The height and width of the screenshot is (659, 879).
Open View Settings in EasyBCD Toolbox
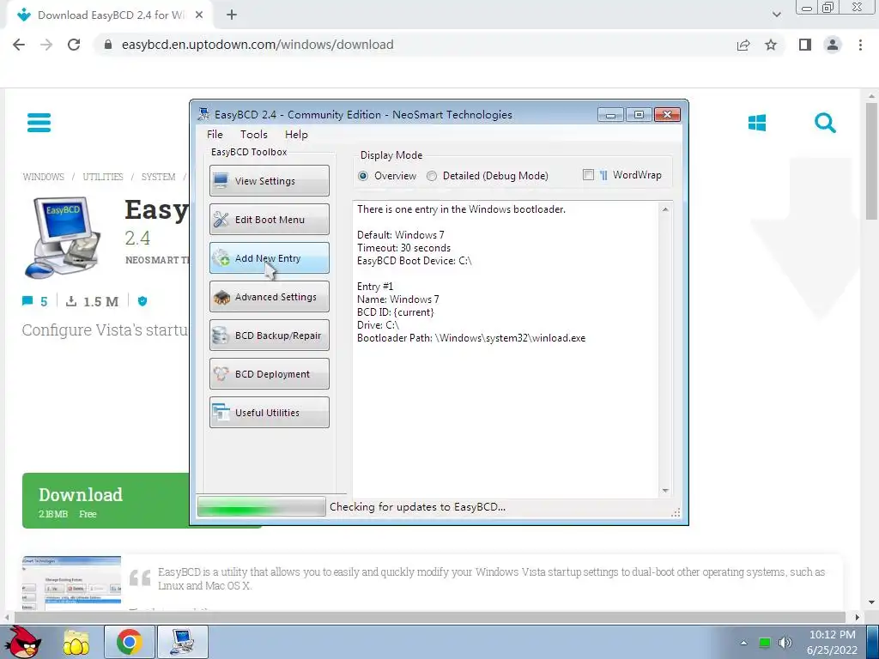(269, 180)
